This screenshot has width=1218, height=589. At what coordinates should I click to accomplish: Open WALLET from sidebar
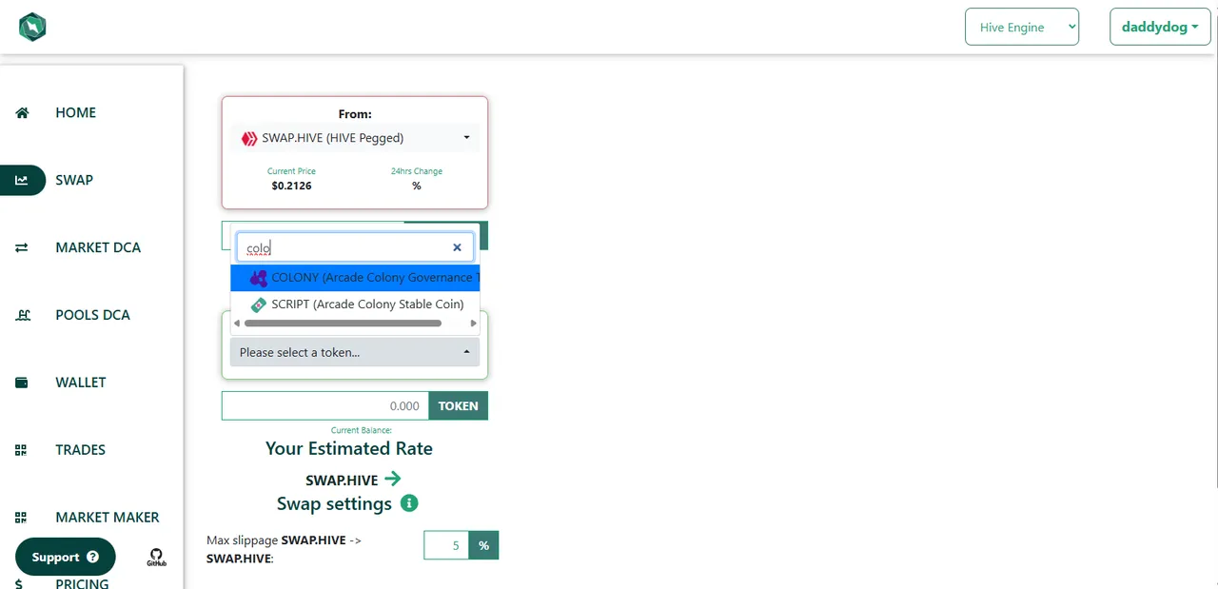(81, 383)
